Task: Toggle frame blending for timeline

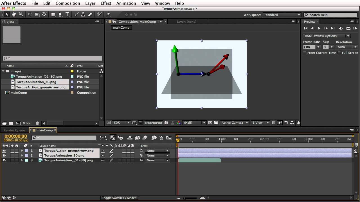Action: (137, 138)
